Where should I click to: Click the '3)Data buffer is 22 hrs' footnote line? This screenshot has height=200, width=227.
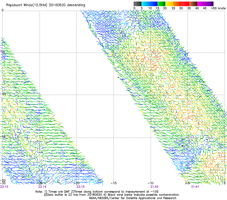tap(111, 195)
